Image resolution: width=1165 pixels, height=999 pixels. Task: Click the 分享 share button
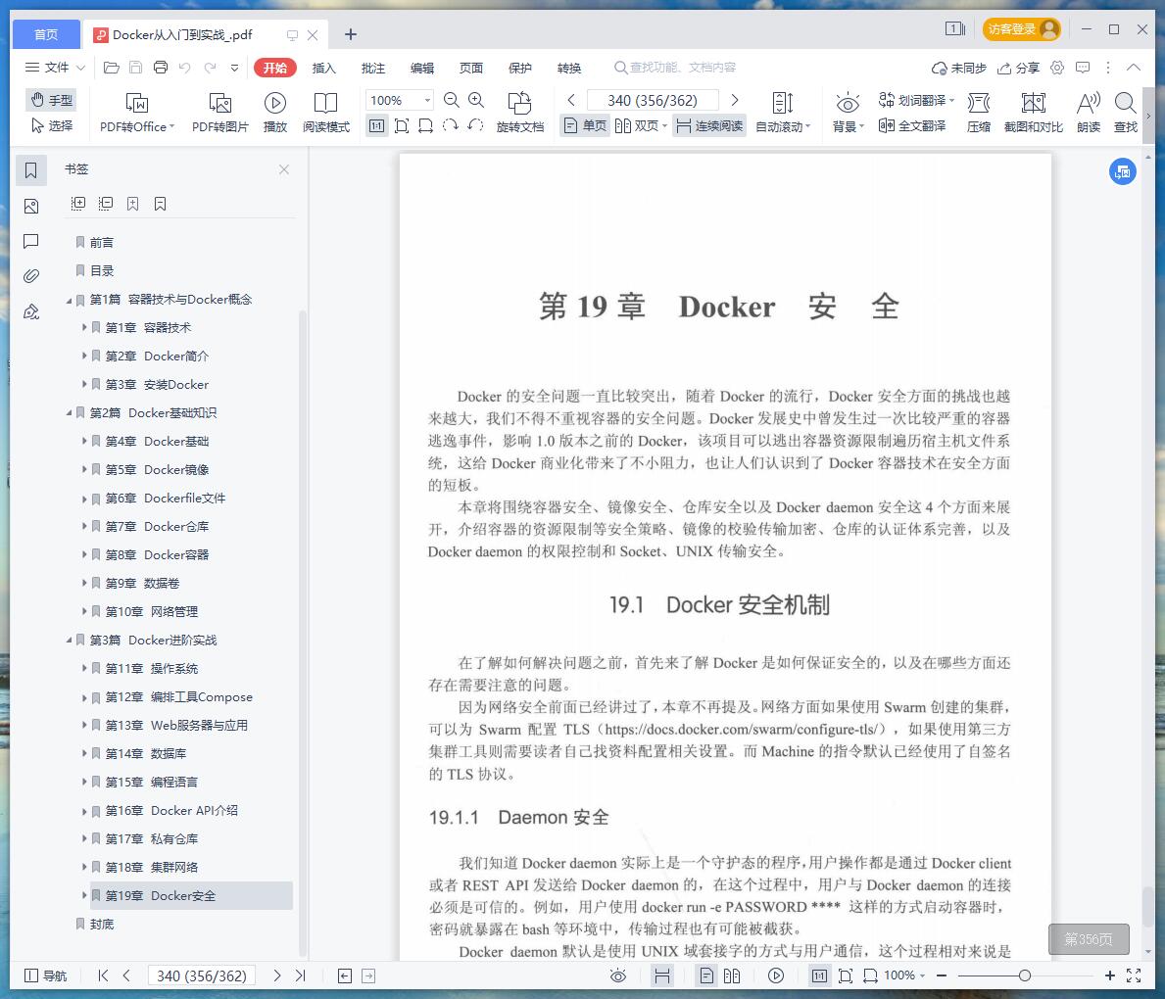(1019, 68)
